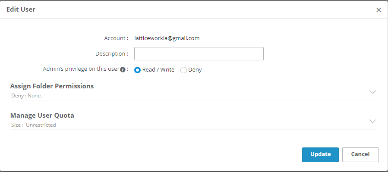Viewport: 388px width, 172px height.
Task: Click the latticeworkla@gmail.com account text
Action: tap(167, 38)
